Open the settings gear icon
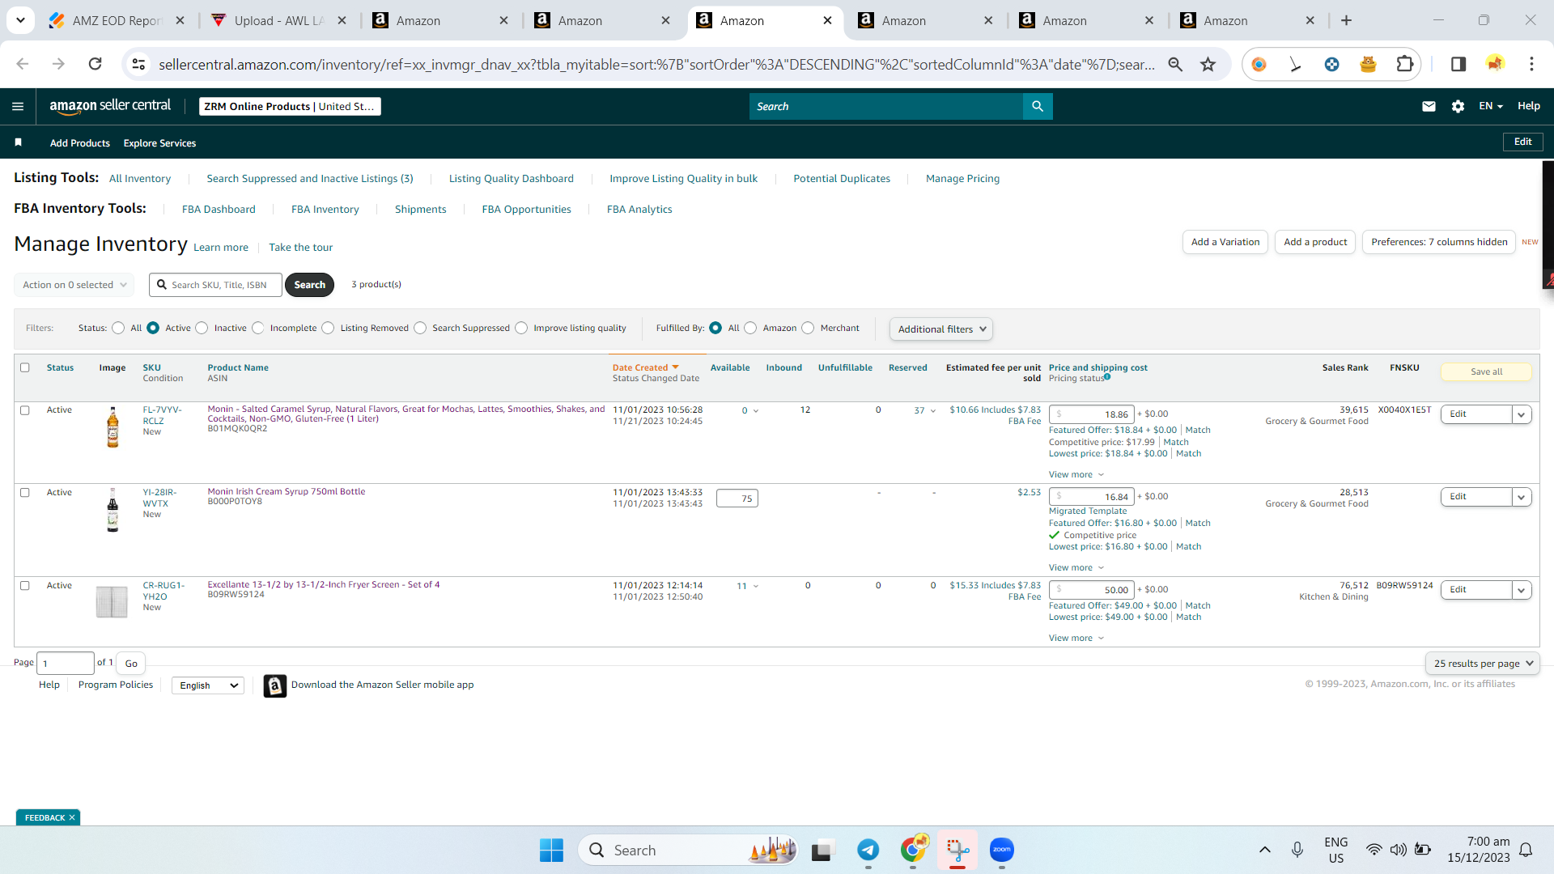 pyautogui.click(x=1458, y=106)
